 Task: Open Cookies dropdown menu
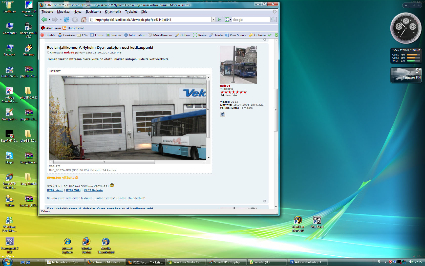pos(67,35)
